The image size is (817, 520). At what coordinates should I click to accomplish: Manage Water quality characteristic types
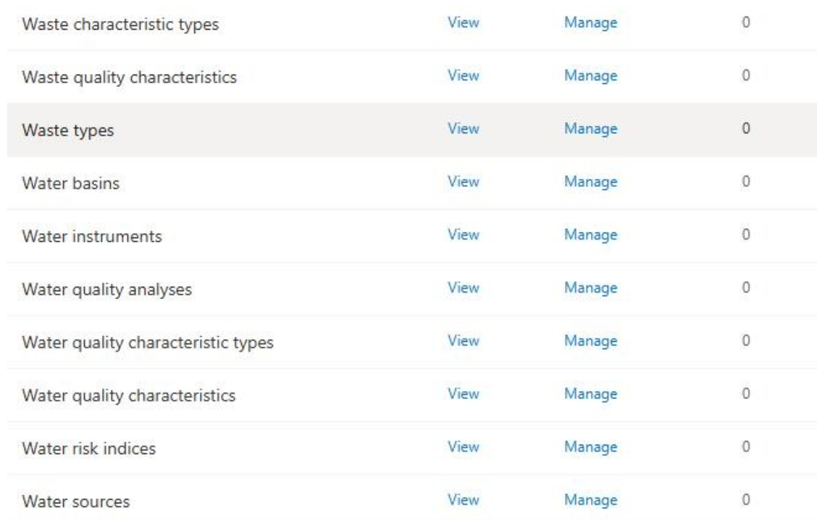click(x=590, y=340)
